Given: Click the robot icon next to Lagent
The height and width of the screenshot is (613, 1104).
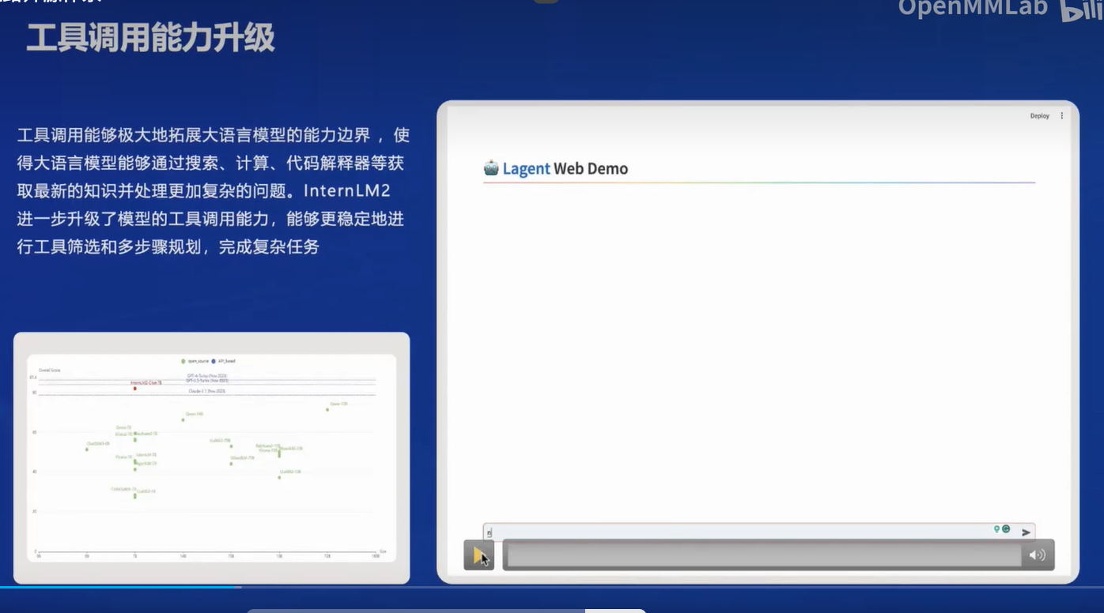Looking at the screenshot, I should coord(491,168).
